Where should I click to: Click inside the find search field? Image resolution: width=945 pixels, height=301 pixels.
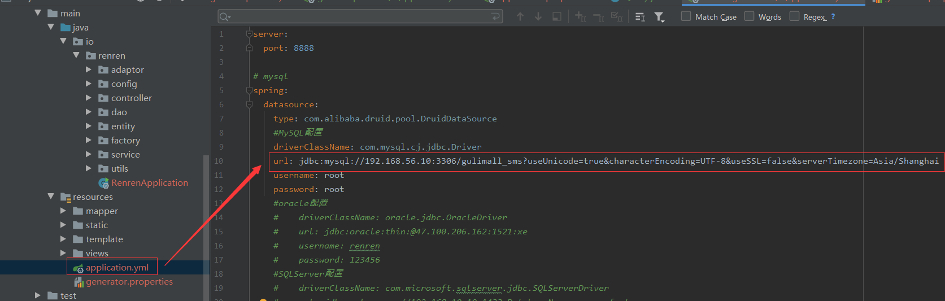coord(360,17)
